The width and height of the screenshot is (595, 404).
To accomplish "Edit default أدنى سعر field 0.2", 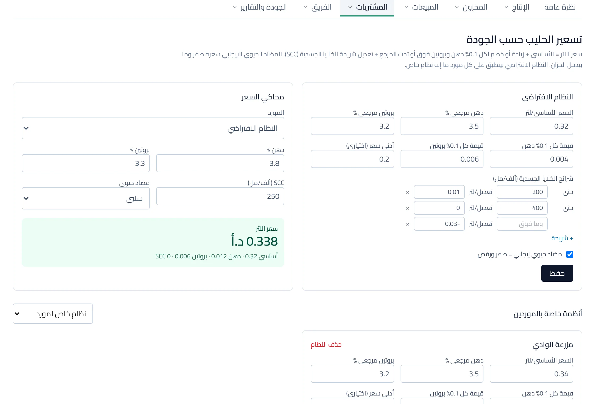I will tap(352, 159).
